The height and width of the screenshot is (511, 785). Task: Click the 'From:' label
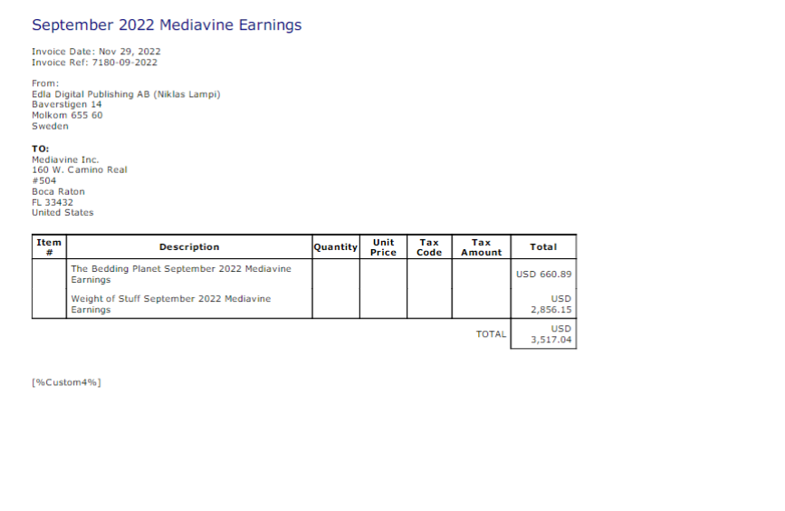(45, 83)
